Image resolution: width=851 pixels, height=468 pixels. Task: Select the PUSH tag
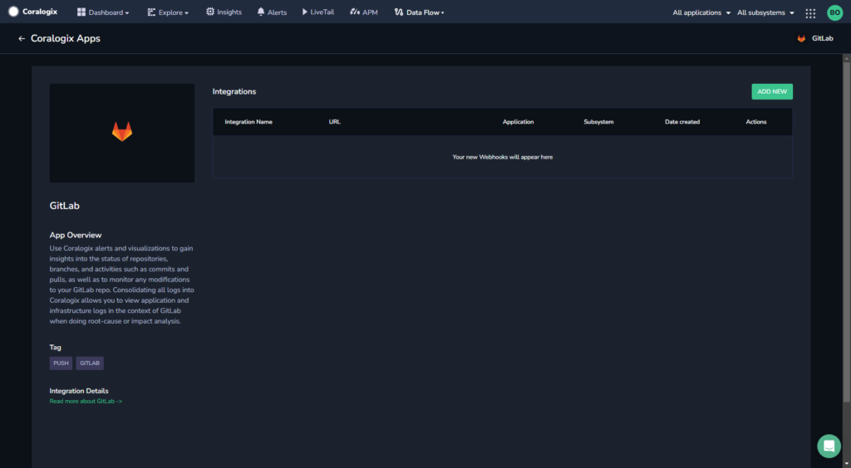(61, 363)
